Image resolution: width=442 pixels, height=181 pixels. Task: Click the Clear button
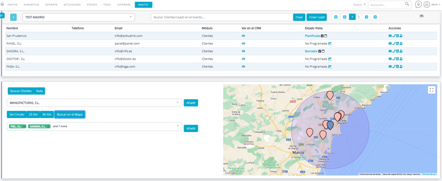pos(299,17)
